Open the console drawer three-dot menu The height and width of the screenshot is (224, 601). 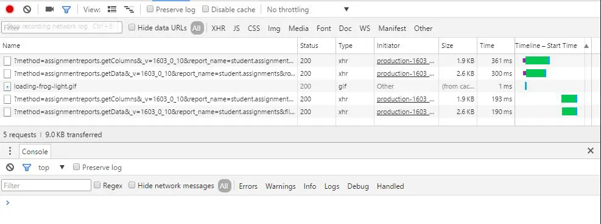(10, 151)
